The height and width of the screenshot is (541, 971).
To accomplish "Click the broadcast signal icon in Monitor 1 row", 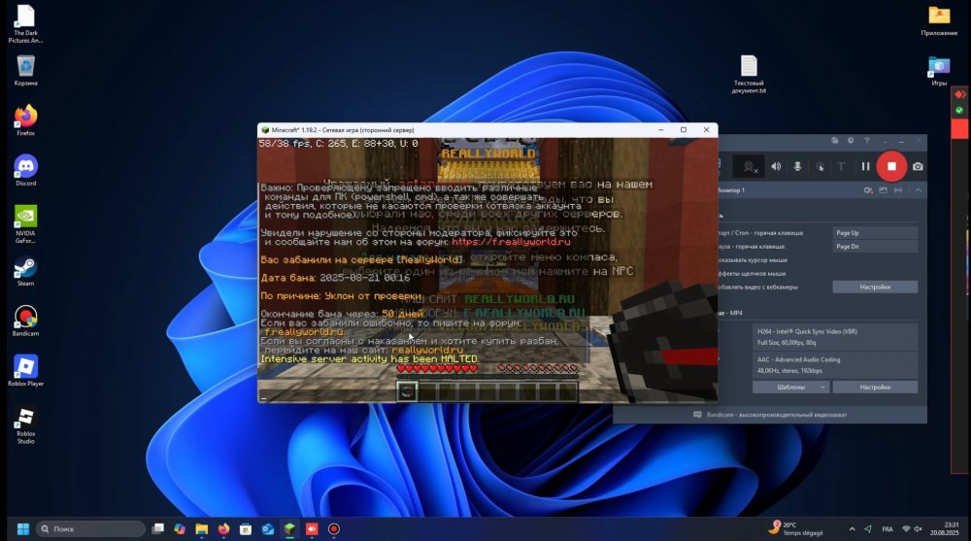I will coord(898,190).
